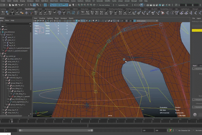Screen dimensions: 202x135
Task: Click the animation end time field 200
Action: 161,130
